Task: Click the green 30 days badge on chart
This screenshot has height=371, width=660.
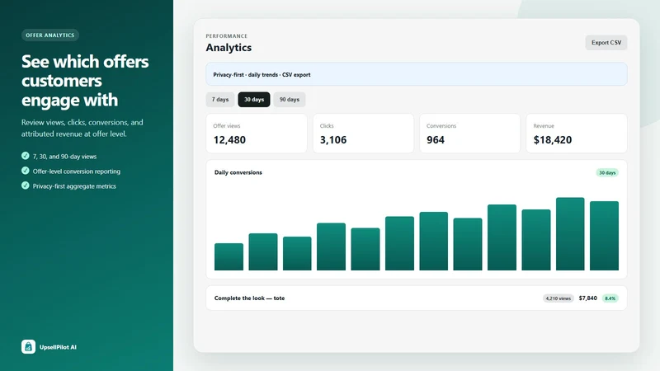Action: pos(607,172)
